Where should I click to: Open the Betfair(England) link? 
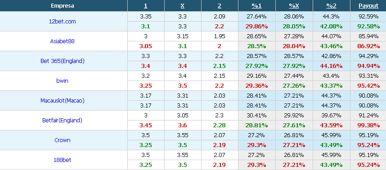[x=62, y=120]
